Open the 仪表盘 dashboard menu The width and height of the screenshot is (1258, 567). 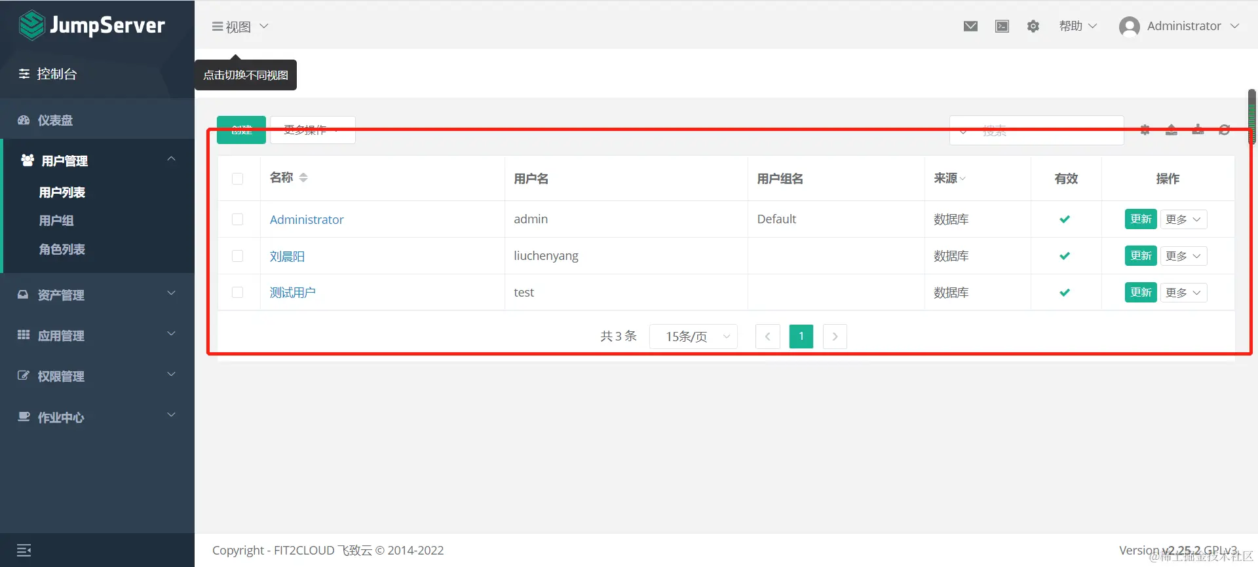pyautogui.click(x=97, y=120)
